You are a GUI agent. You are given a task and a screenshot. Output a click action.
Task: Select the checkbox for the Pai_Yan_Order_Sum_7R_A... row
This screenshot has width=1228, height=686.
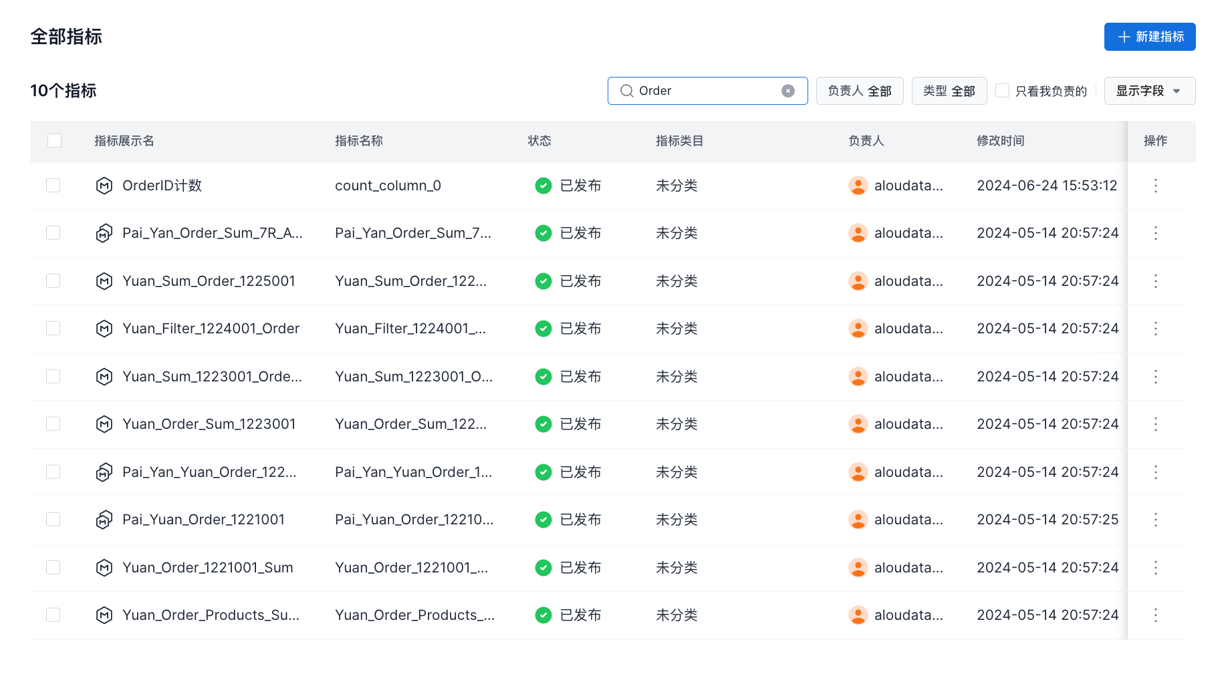pyautogui.click(x=53, y=233)
